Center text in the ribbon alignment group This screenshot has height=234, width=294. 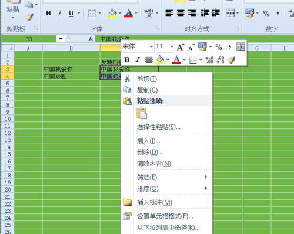coord(181,13)
